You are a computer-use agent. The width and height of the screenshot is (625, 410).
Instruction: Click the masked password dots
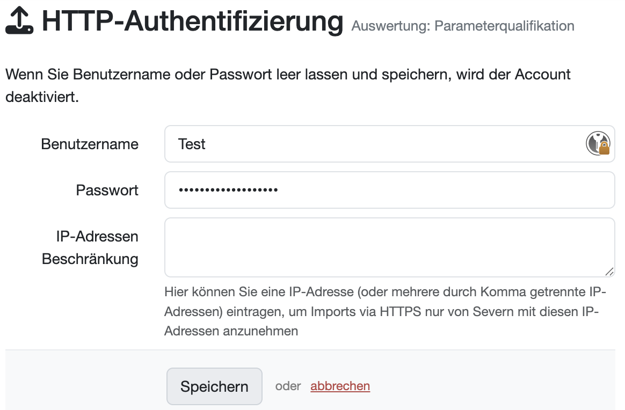228,190
